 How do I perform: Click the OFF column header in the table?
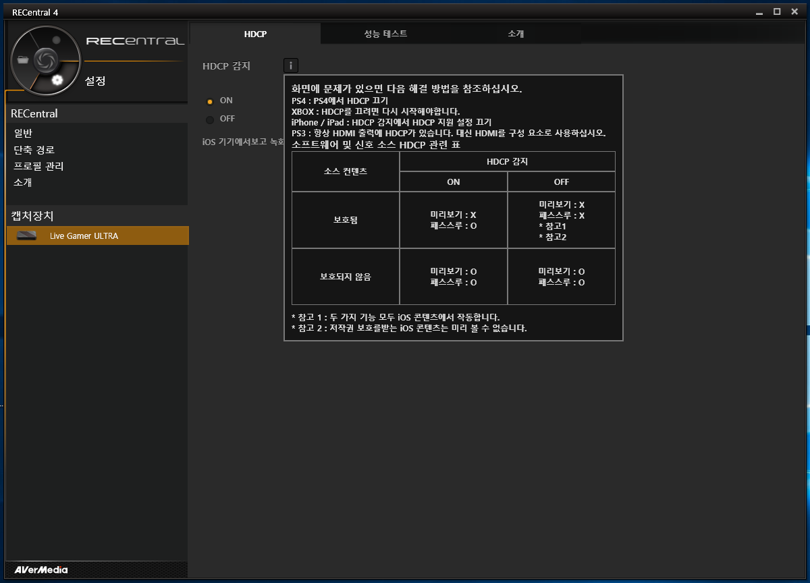[562, 182]
